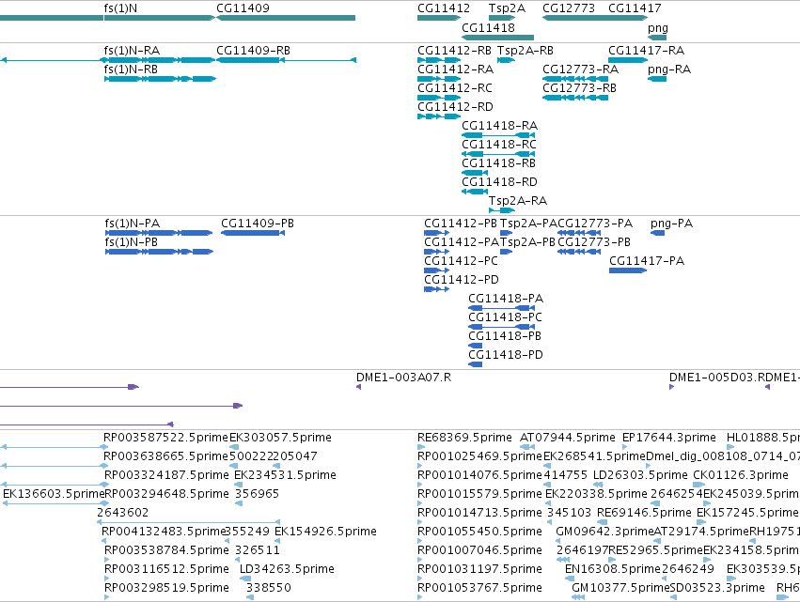Select transcript CG11412-RB label
This screenshot has width=800, height=602.
tap(454, 51)
